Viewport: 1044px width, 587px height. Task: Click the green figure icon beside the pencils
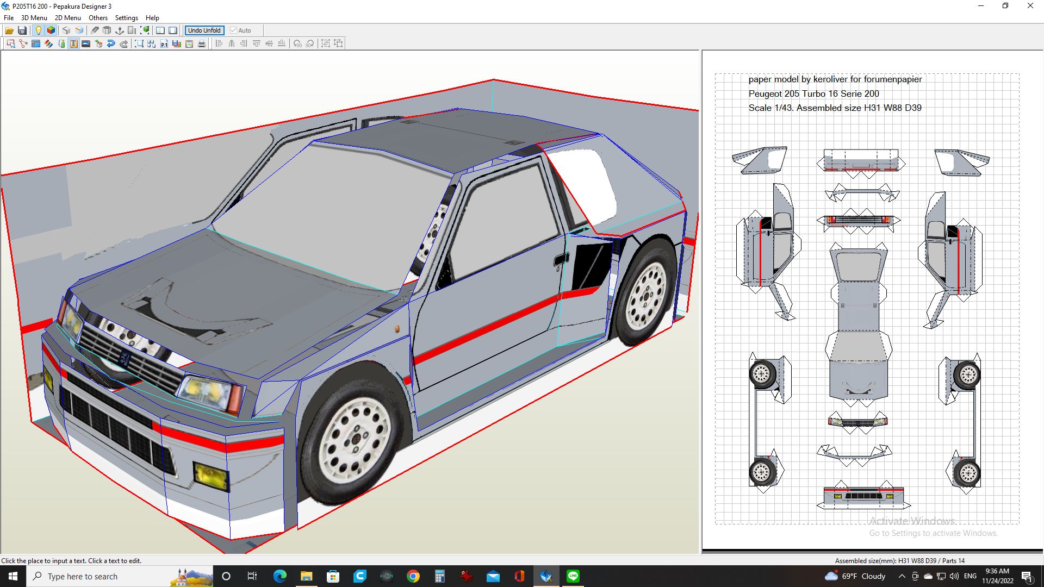click(x=61, y=43)
